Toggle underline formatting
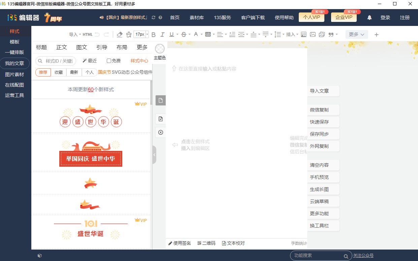 click(x=172, y=34)
